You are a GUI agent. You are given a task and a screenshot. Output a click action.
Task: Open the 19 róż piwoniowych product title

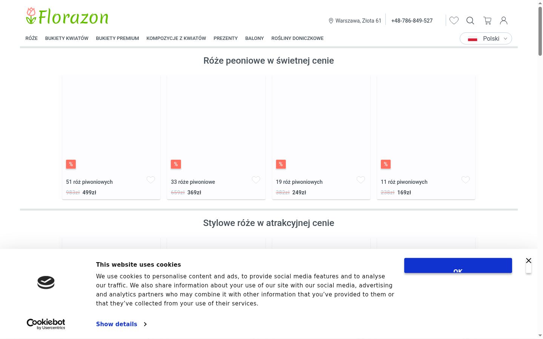[299, 182]
